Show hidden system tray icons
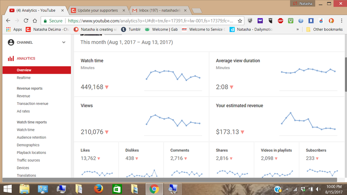Image resolution: width=347 pixels, height=195 pixels. tap(288, 189)
